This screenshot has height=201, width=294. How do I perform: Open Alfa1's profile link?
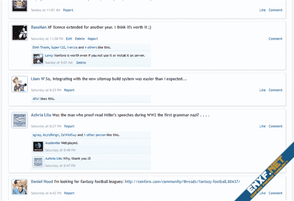[36, 99]
